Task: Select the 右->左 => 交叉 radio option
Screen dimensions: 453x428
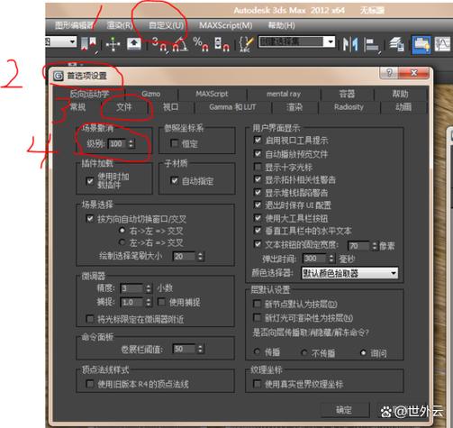Action: point(122,231)
